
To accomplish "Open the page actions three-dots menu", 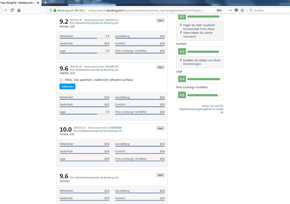I will tap(230, 10).
